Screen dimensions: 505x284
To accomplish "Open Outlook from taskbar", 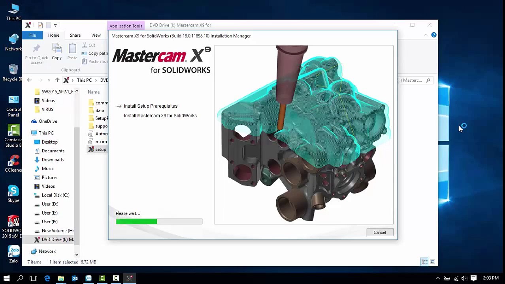I will (x=75, y=278).
